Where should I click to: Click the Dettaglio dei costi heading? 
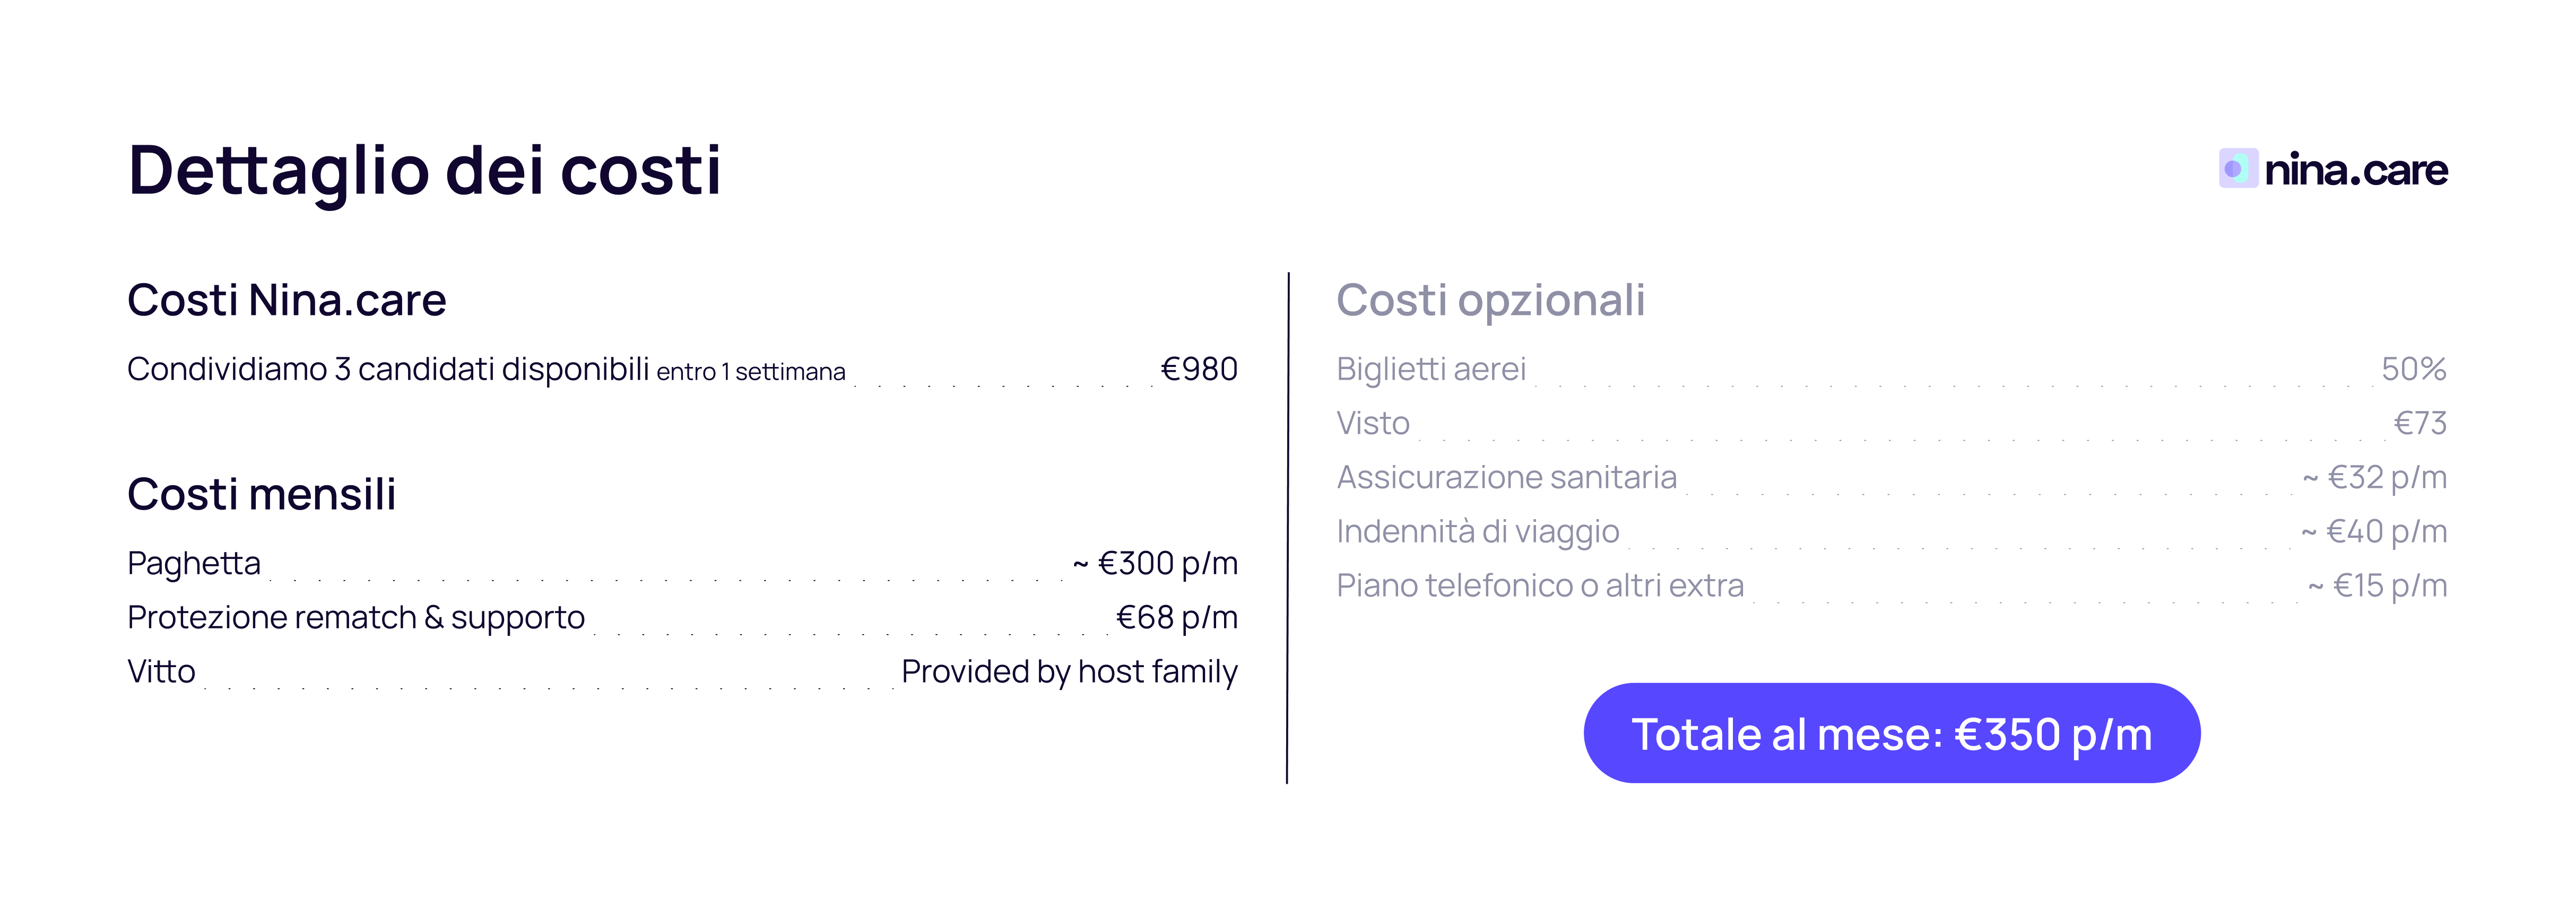(424, 170)
